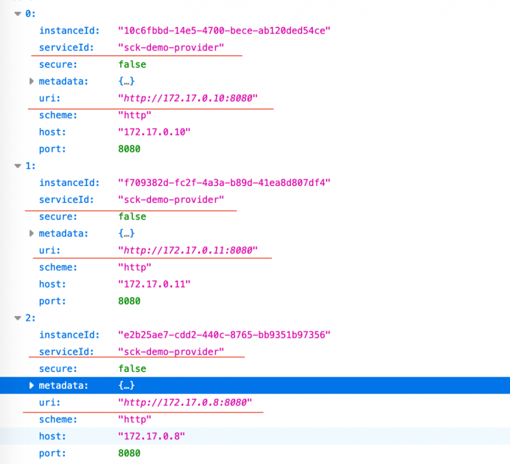The height and width of the screenshot is (464, 510).
Task: Expand the metadata object under entry 1
Action: point(32,233)
